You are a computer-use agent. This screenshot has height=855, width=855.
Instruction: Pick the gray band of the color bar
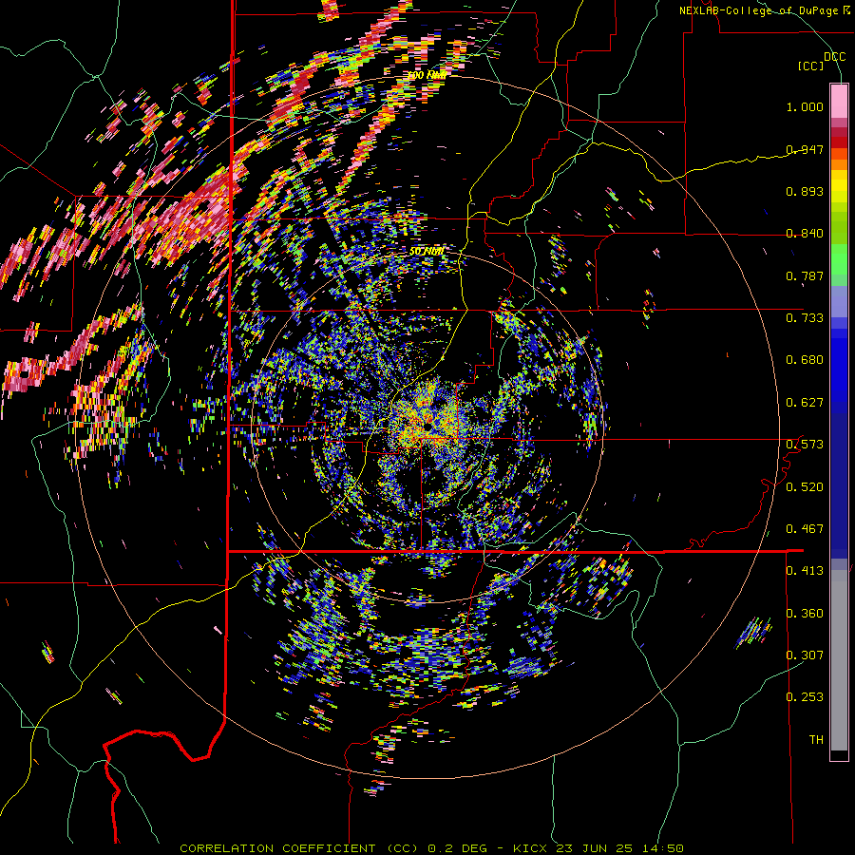[839, 660]
